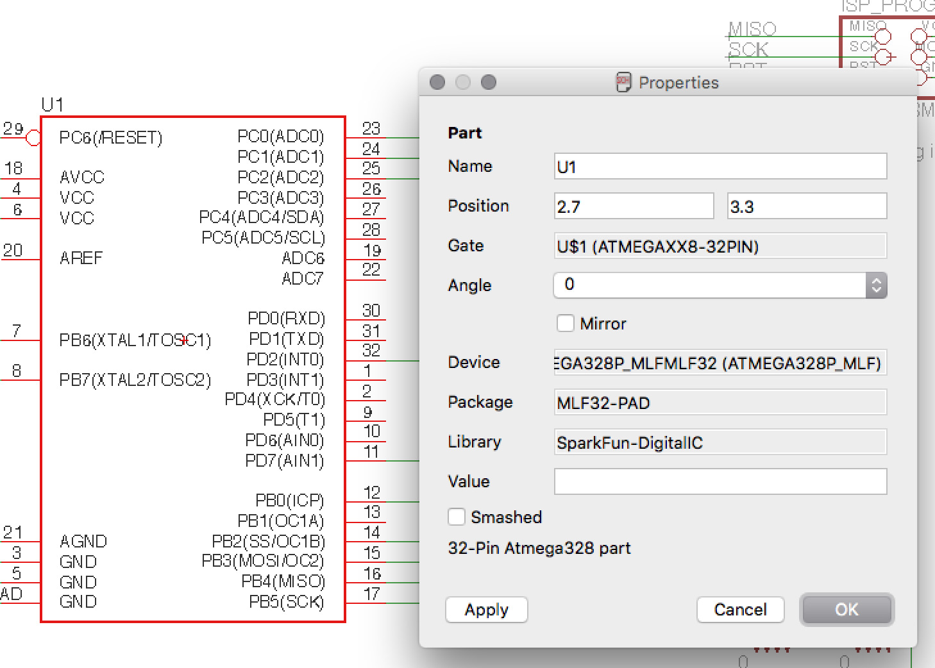Image resolution: width=935 pixels, height=668 pixels.
Task: Click PB7(XTAL2/TOSC2) pin label
Action: pyautogui.click(x=135, y=380)
